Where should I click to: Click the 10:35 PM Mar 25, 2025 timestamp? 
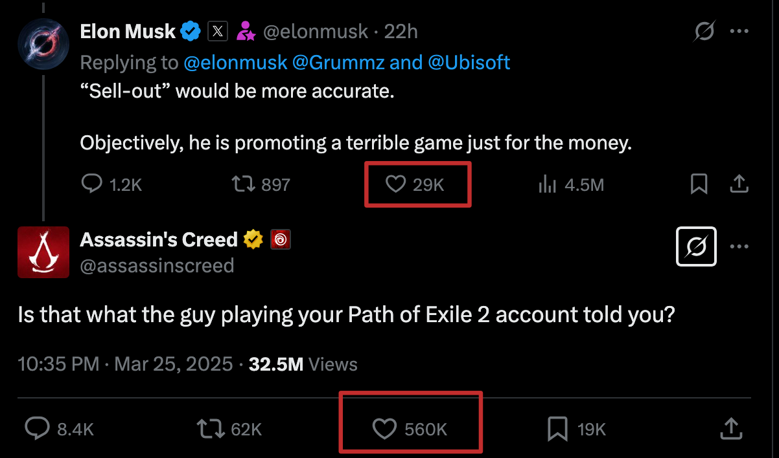[x=125, y=364]
